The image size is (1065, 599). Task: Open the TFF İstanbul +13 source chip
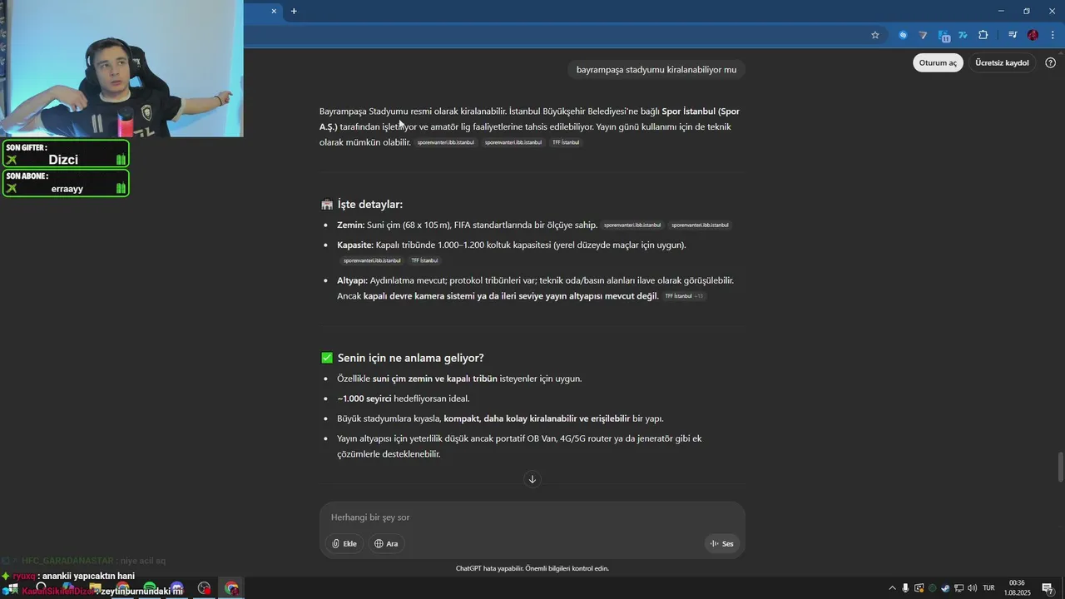point(684,296)
